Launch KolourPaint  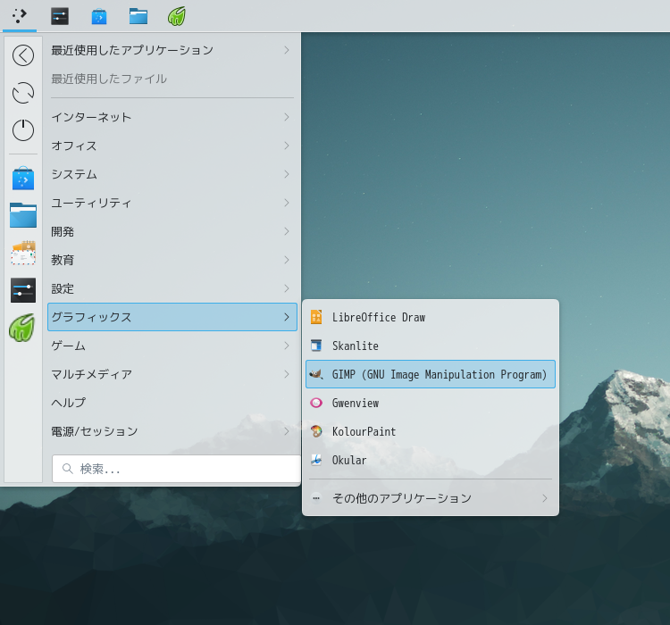tap(431, 431)
